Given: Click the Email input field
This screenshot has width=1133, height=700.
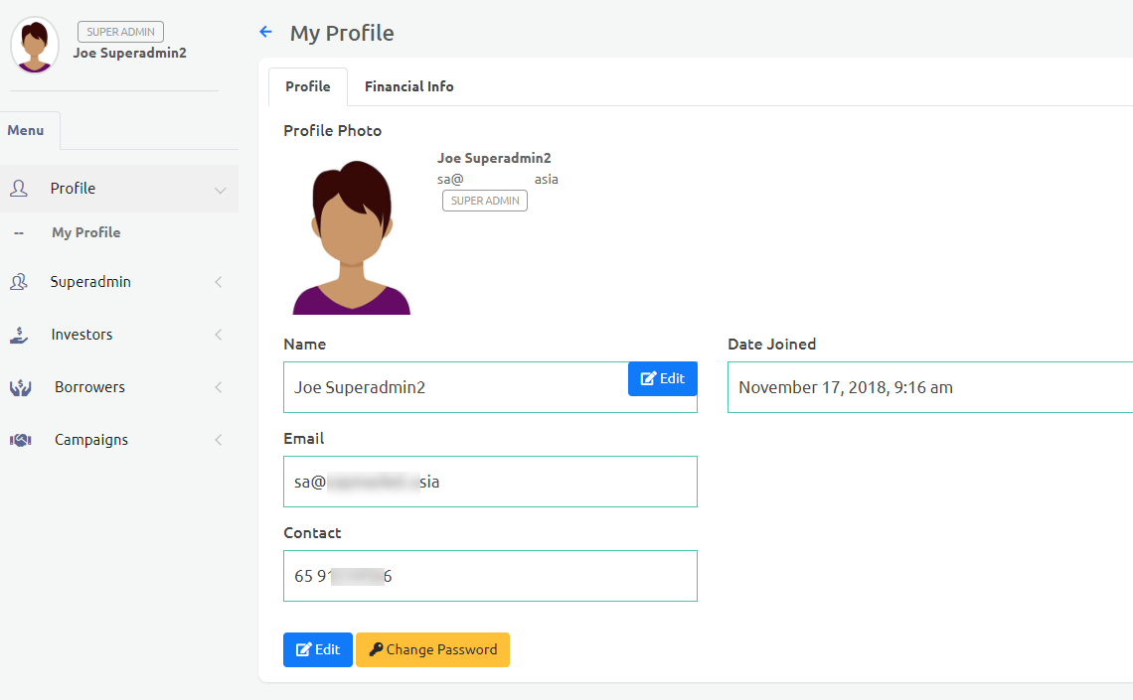Looking at the screenshot, I should (x=491, y=482).
